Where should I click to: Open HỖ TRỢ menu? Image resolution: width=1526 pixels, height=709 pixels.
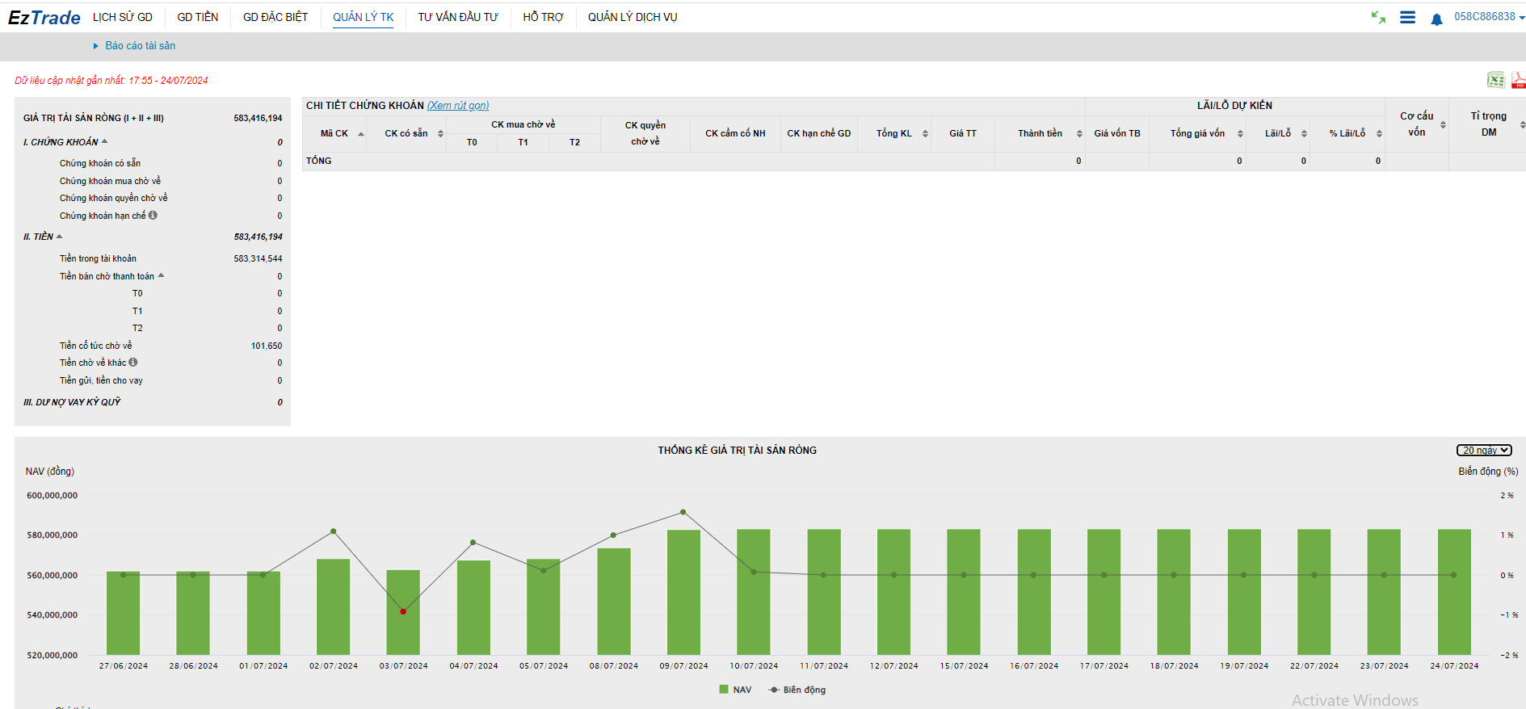coord(543,17)
